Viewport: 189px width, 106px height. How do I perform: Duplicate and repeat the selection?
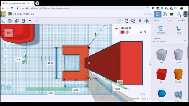tap(17, 21)
